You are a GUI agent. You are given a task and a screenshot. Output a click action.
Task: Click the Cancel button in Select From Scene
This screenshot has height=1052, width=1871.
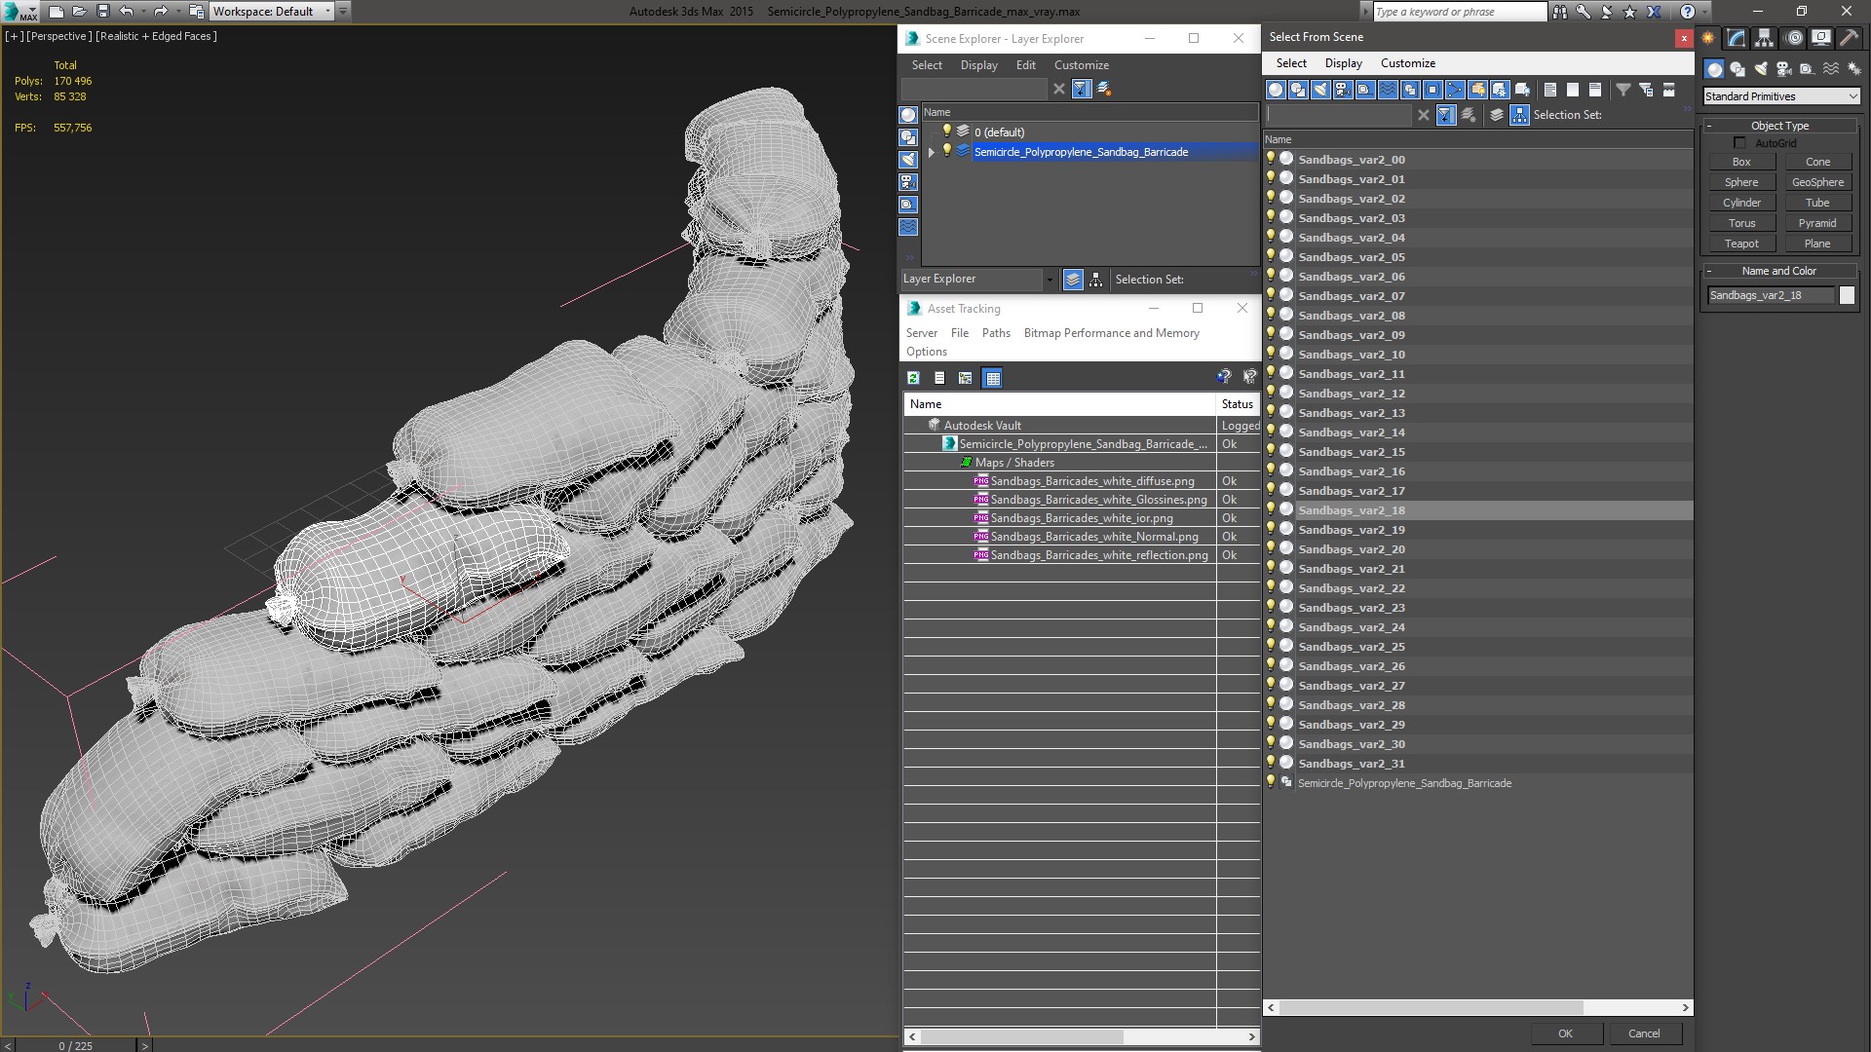click(x=1644, y=1033)
